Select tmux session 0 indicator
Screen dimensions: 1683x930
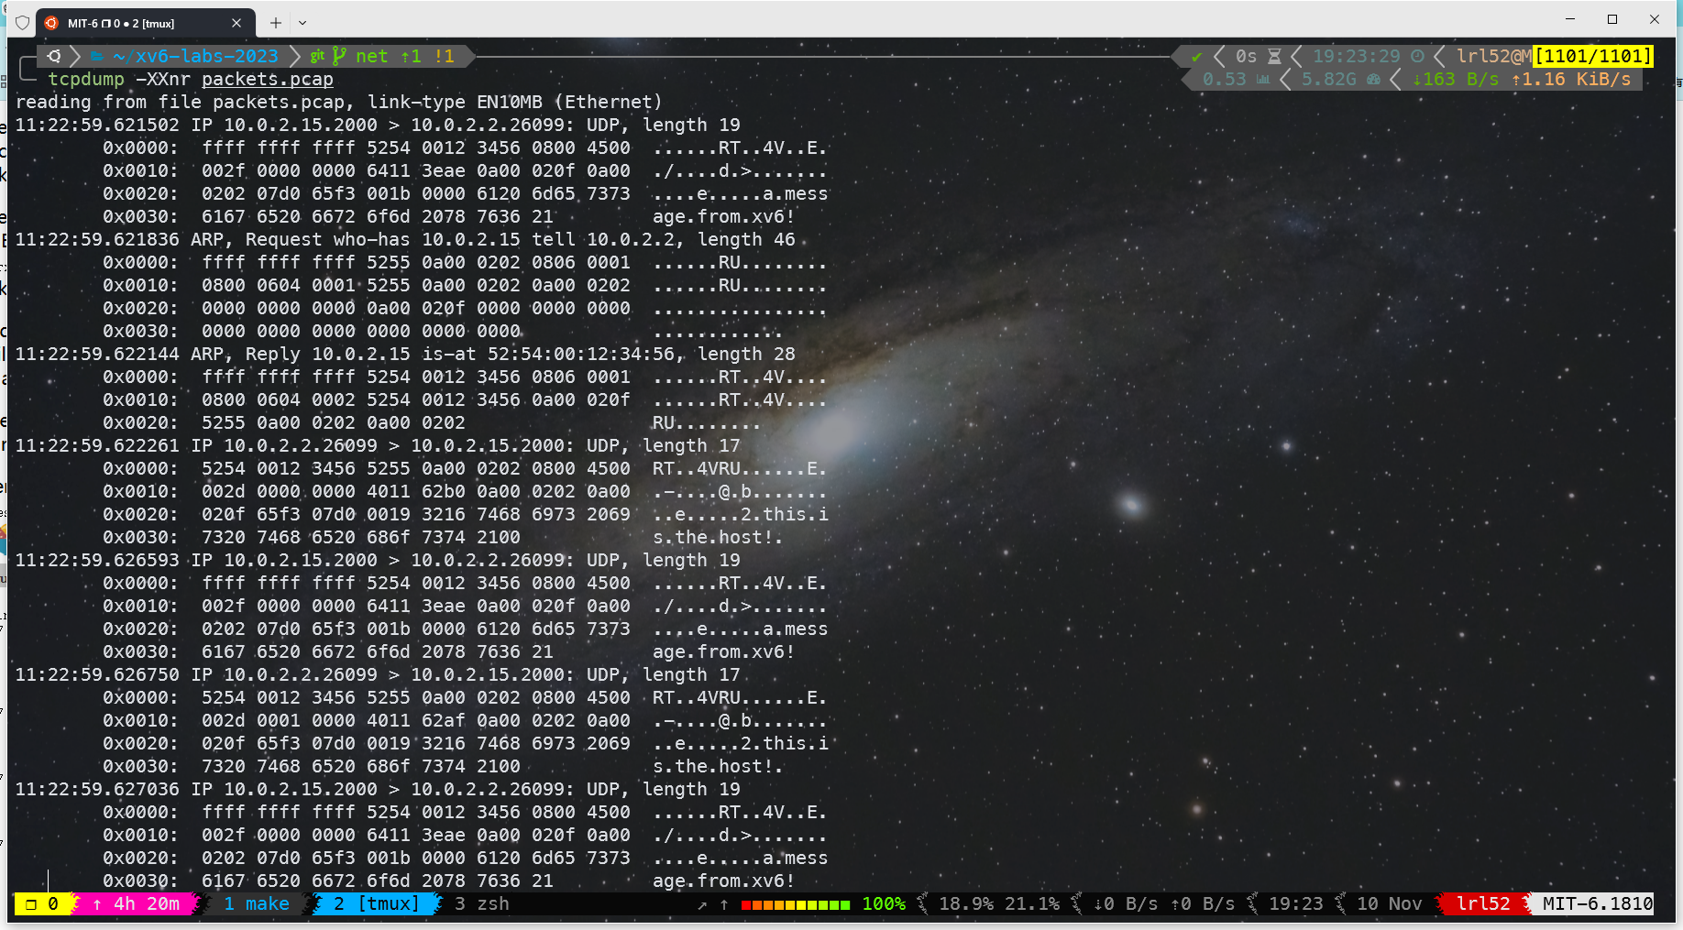tap(42, 903)
